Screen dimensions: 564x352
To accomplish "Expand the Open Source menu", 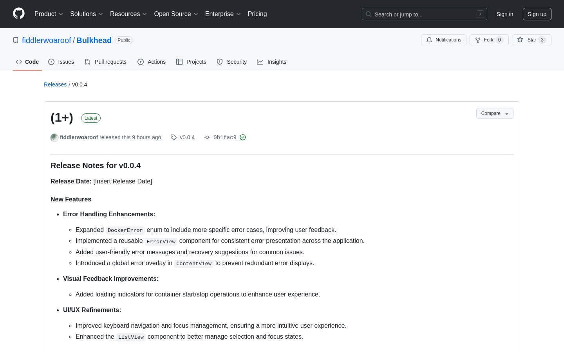I will [x=176, y=14].
